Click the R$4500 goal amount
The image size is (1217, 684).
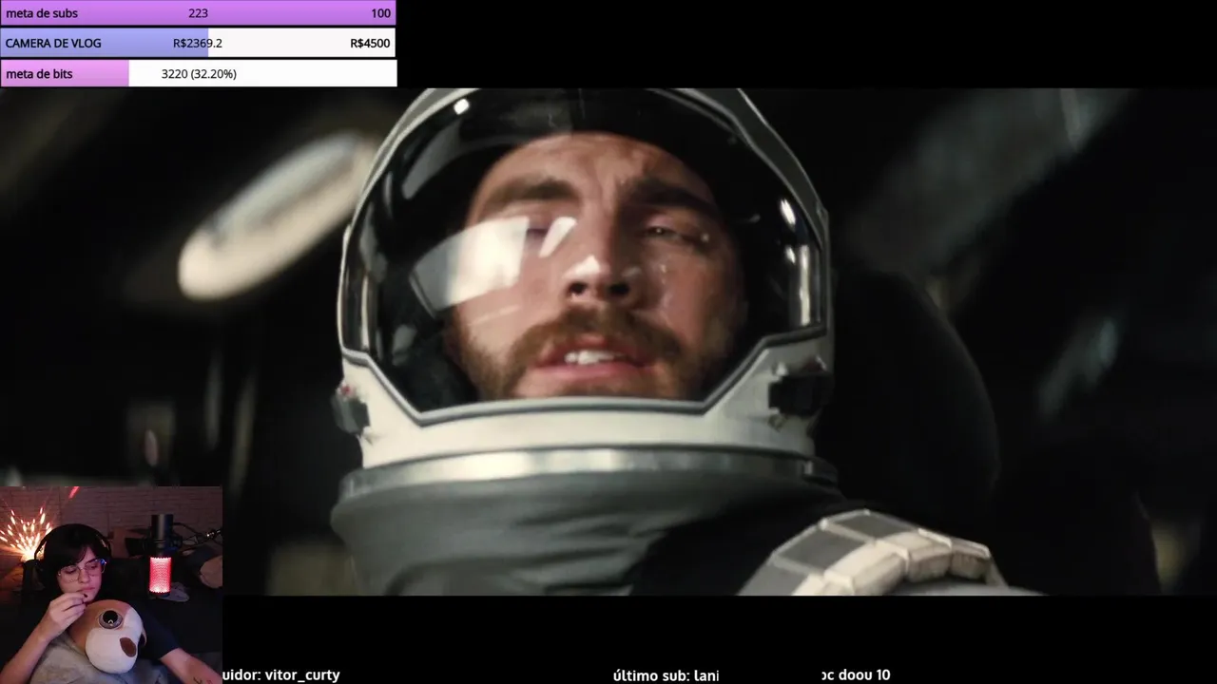[370, 43]
